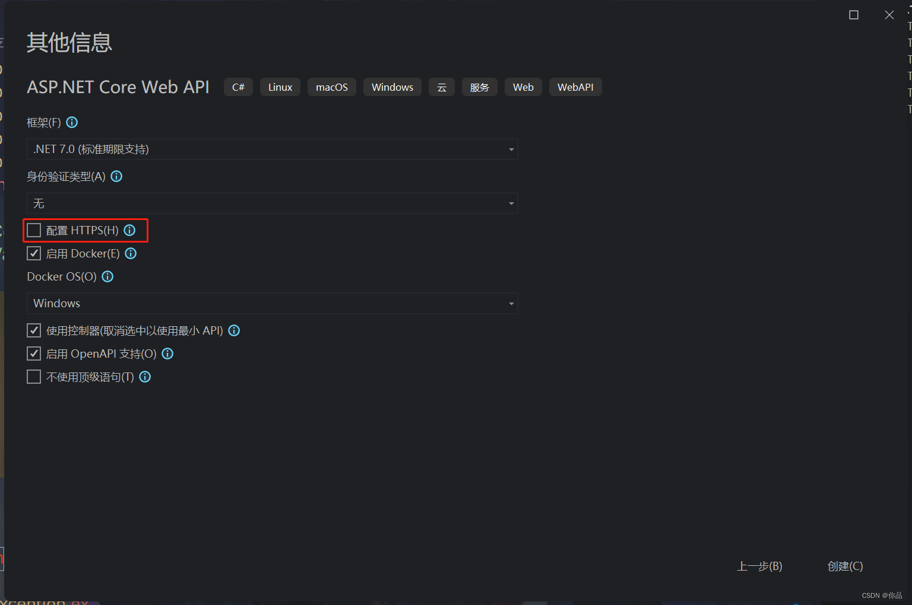
Task: Click the 创建(C) button
Action: [845, 566]
